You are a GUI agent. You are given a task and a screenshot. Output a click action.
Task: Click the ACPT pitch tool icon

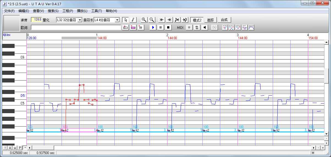225,27
